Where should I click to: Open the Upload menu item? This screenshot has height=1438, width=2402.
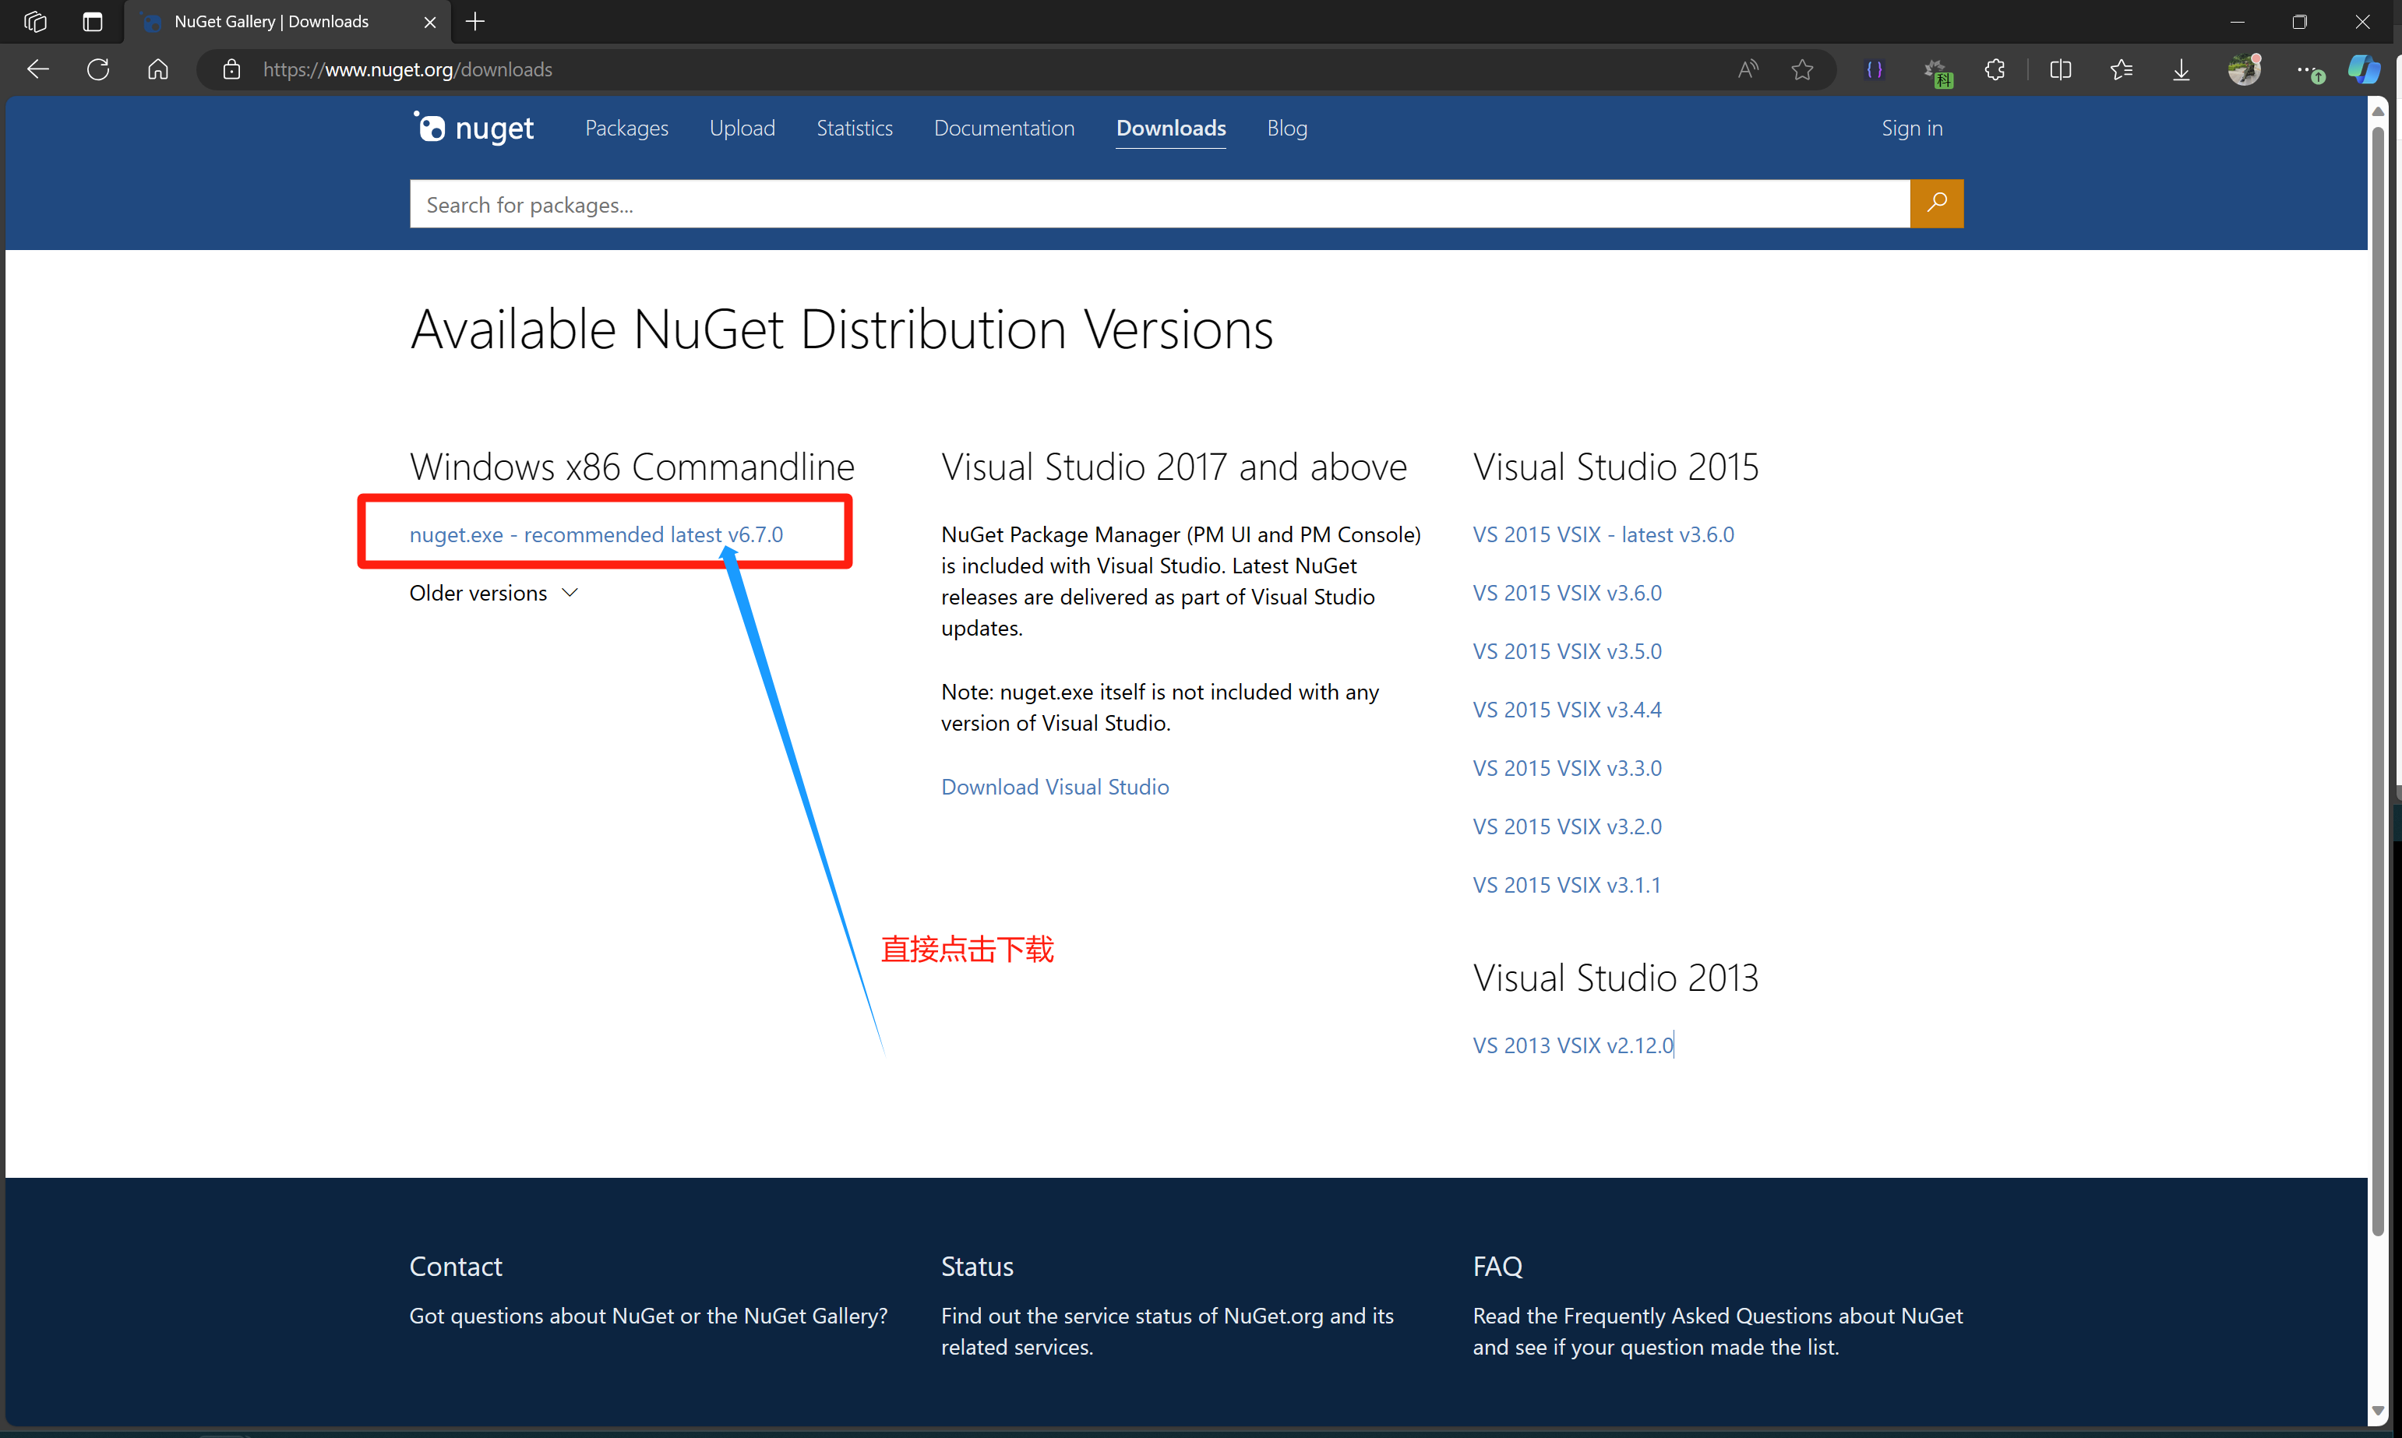(x=742, y=128)
